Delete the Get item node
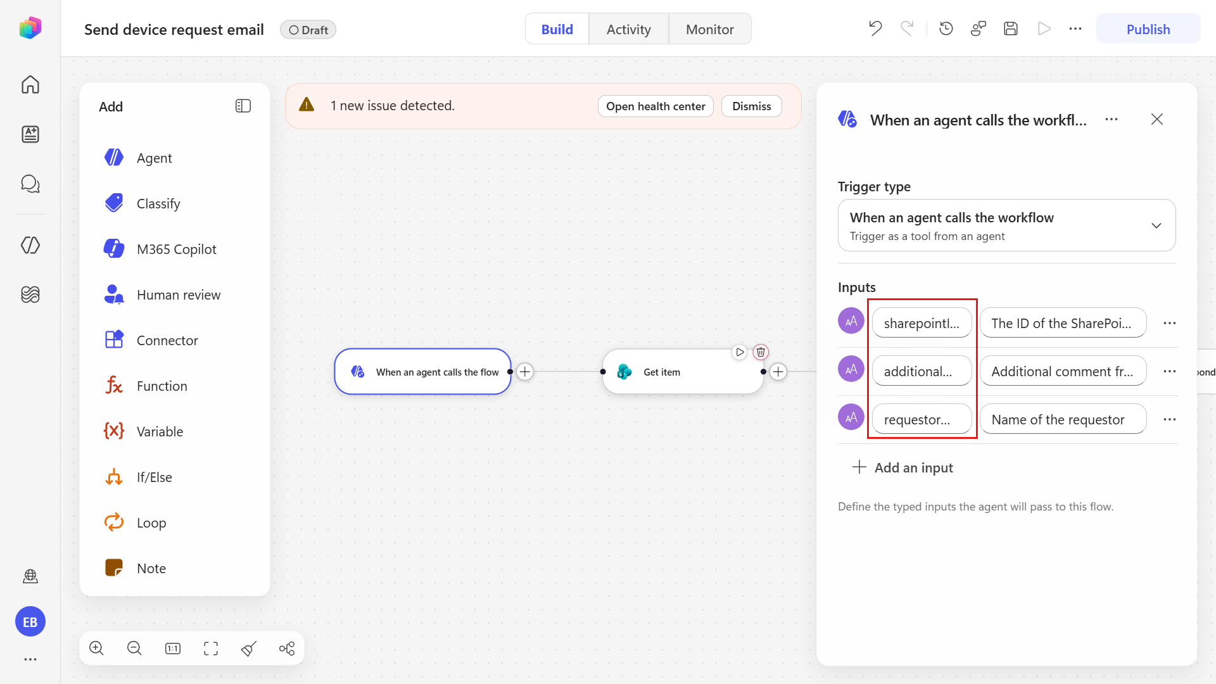The image size is (1216, 684). [x=761, y=352]
